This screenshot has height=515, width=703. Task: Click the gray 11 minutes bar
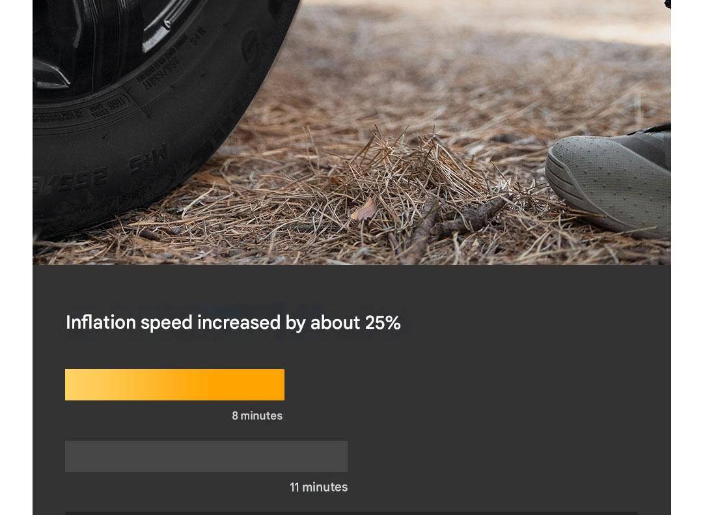pyautogui.click(x=206, y=456)
